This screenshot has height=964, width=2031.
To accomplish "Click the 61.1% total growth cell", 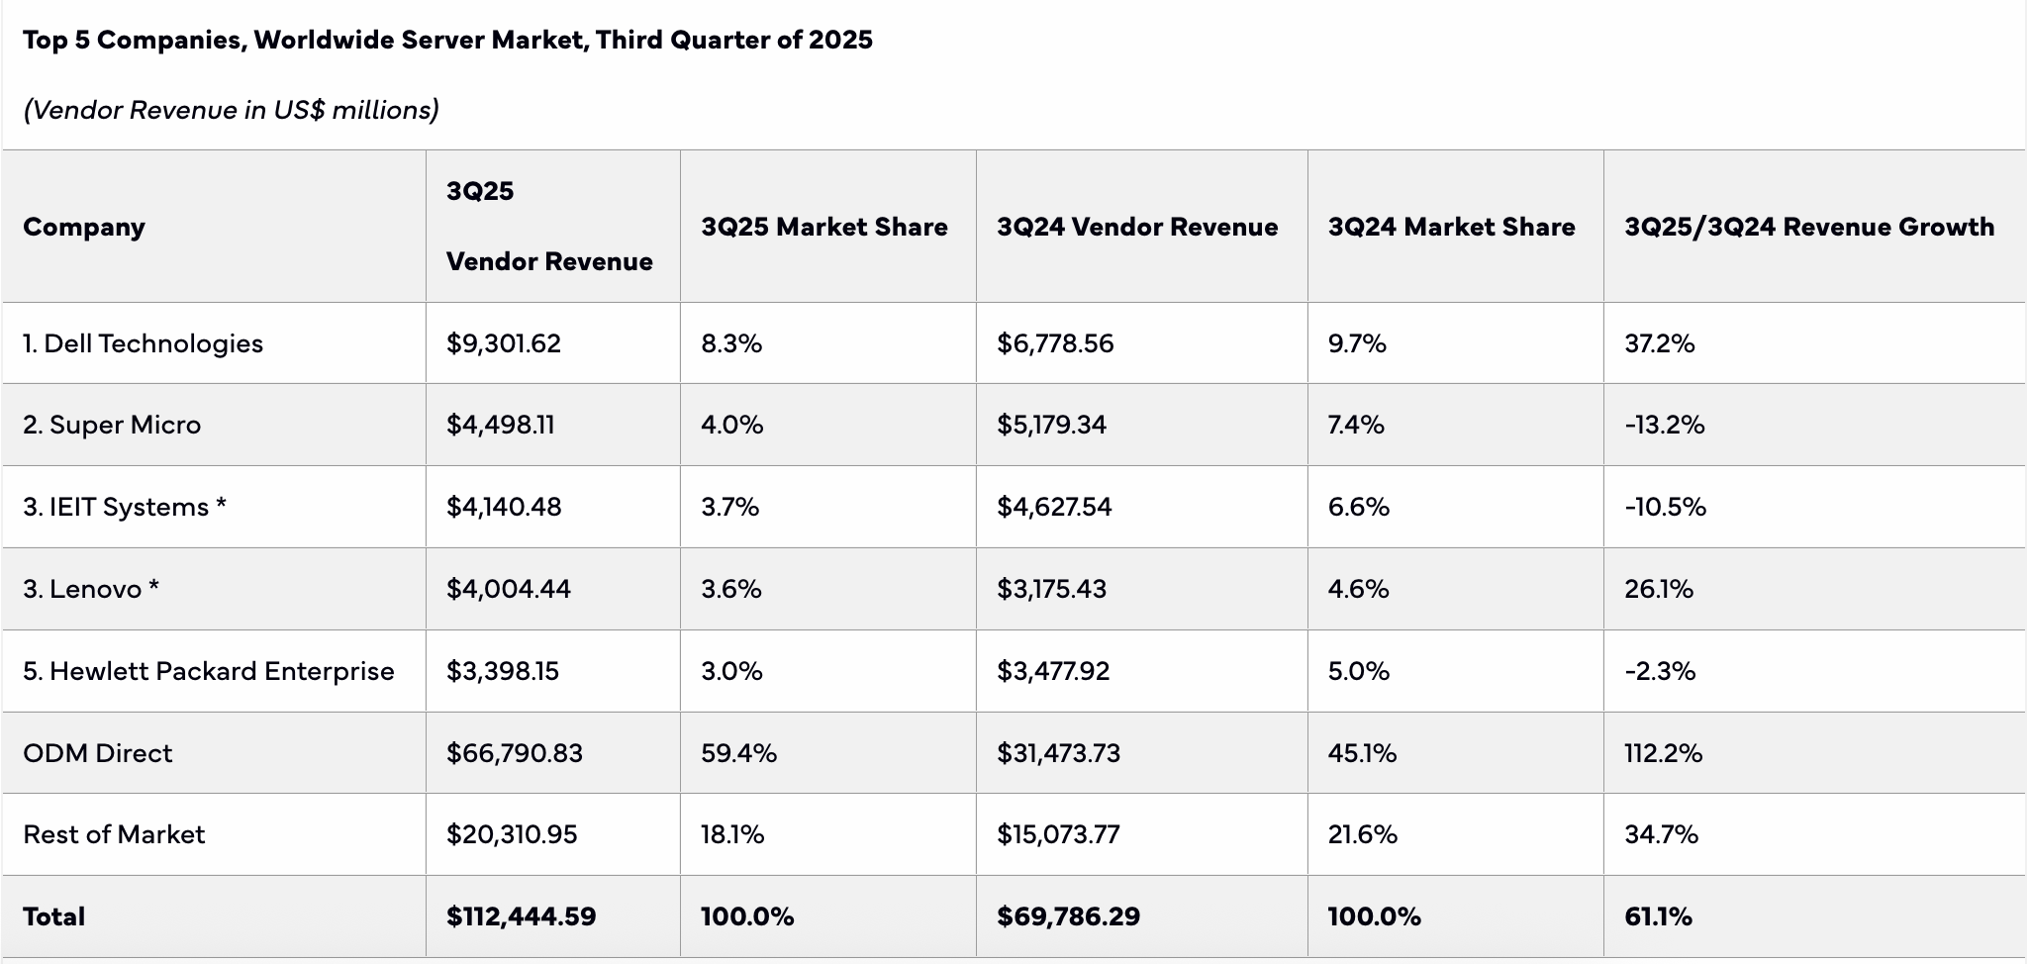I will tap(1658, 916).
